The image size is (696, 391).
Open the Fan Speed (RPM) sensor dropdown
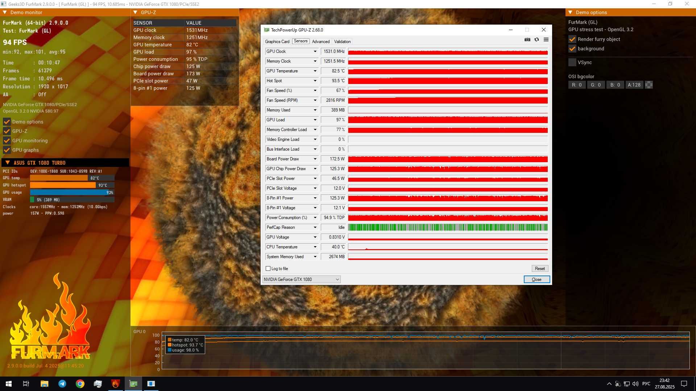(315, 100)
